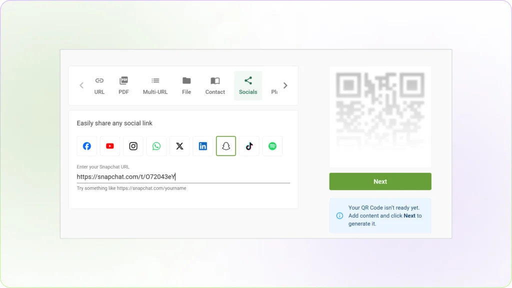Switch to the File tab
This screenshot has width=512, height=288.
tap(186, 85)
